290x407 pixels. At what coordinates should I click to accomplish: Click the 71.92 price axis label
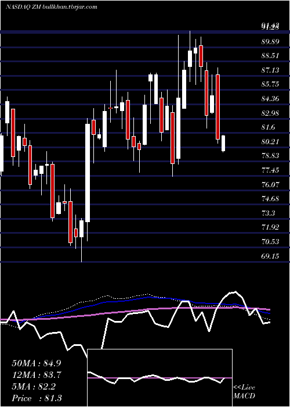[x=270, y=227]
